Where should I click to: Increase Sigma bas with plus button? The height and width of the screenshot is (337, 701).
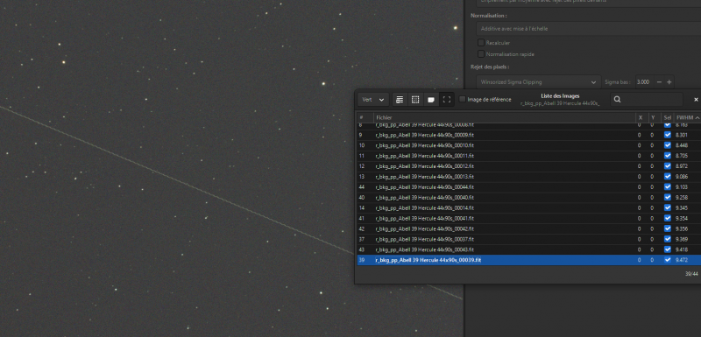coord(669,82)
